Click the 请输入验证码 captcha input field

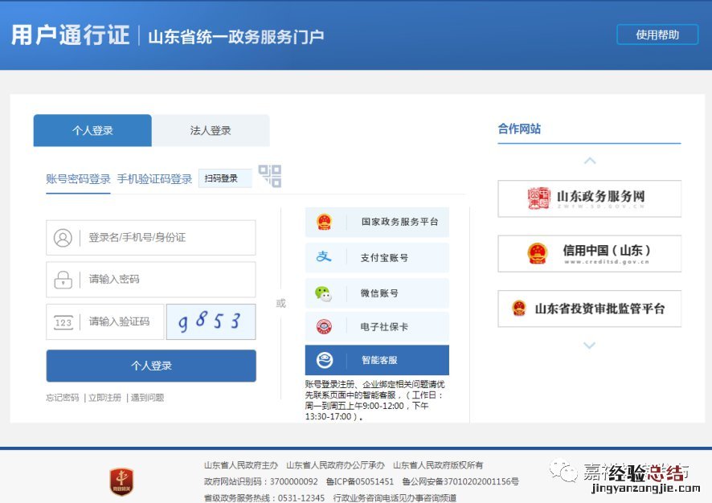coord(119,322)
